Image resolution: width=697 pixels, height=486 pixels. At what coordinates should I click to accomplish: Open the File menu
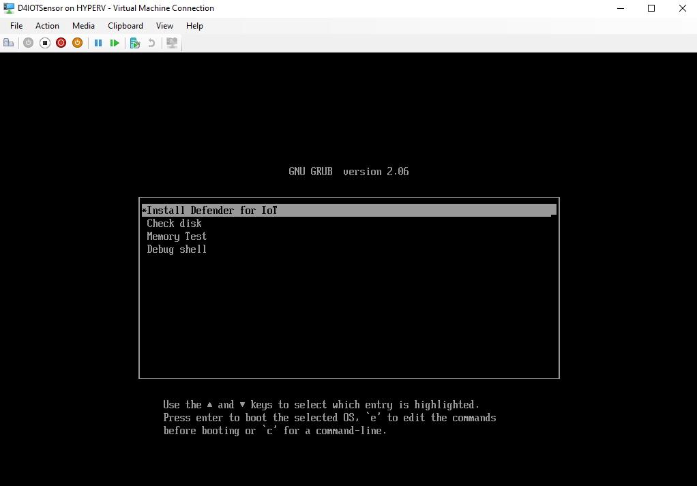click(16, 26)
